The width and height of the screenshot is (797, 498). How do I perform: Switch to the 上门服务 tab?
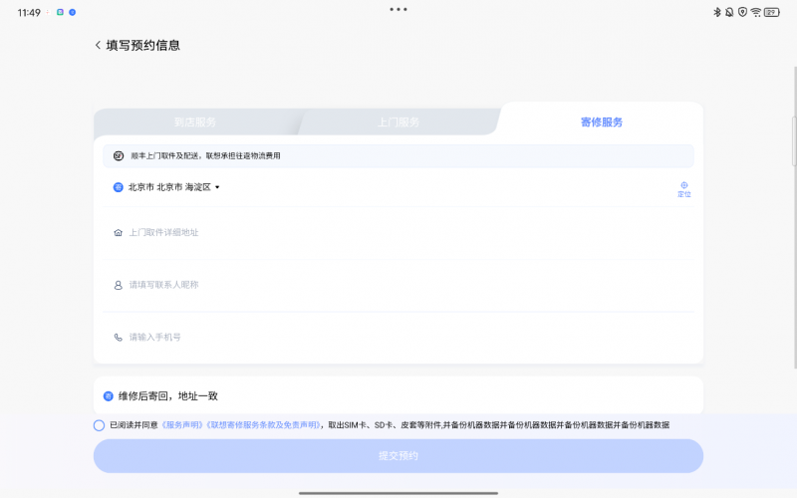pos(398,122)
